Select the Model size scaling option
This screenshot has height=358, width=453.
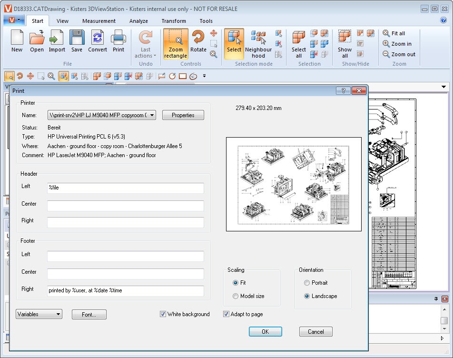click(x=236, y=296)
